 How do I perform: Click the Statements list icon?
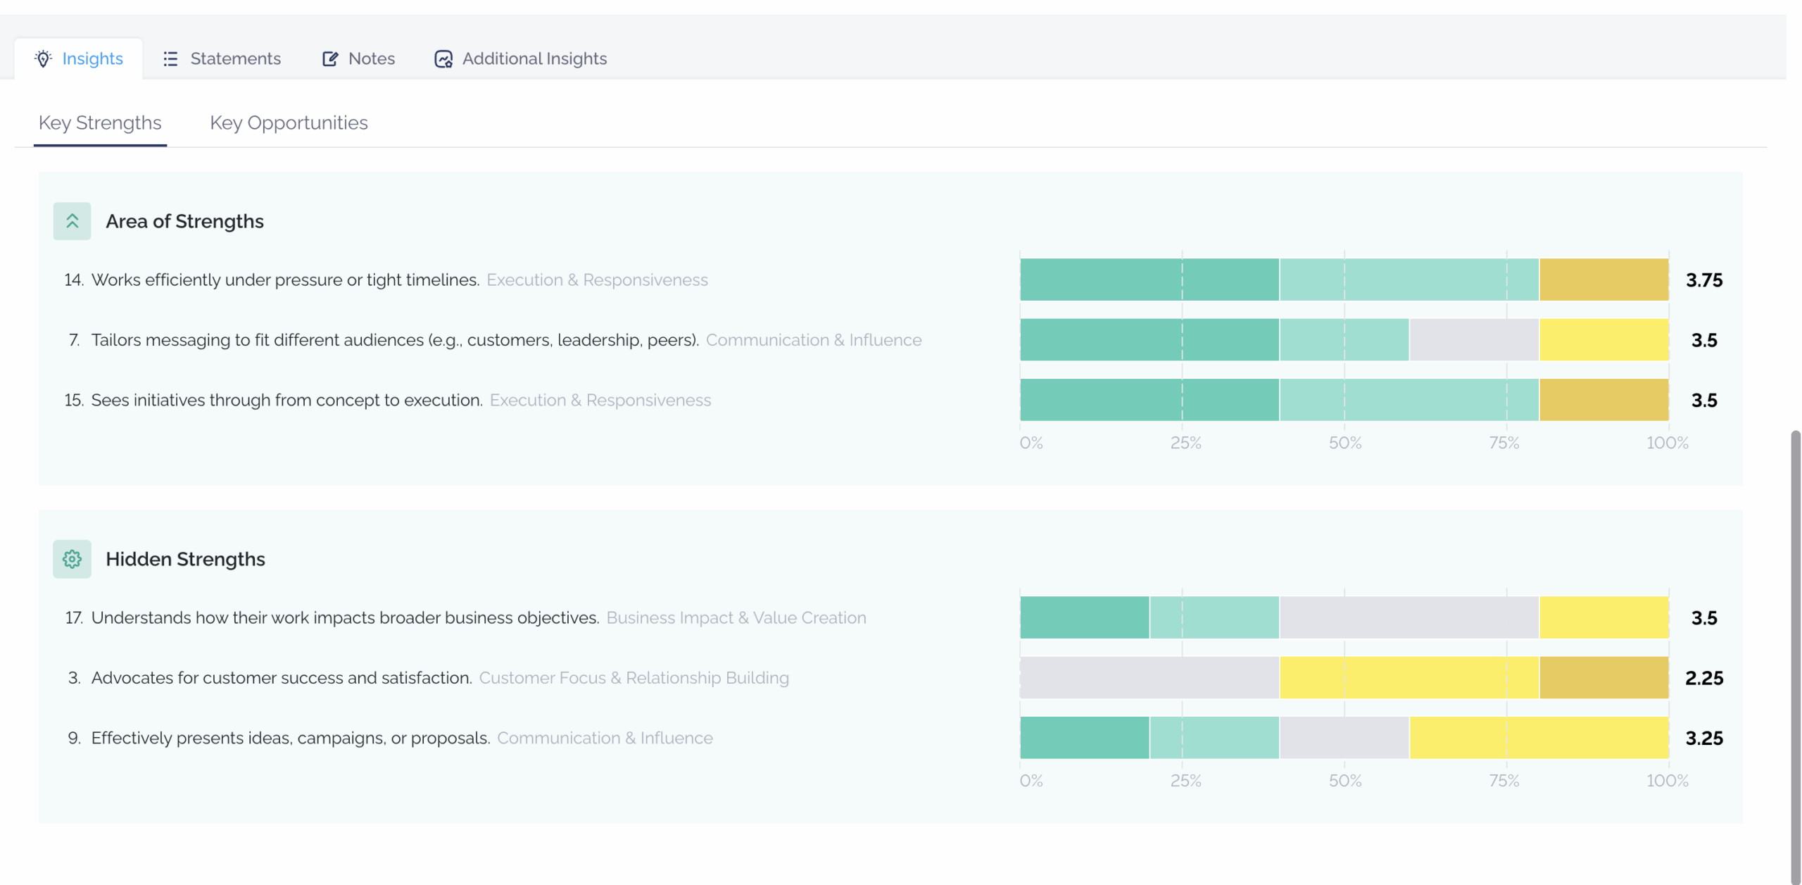coord(170,58)
